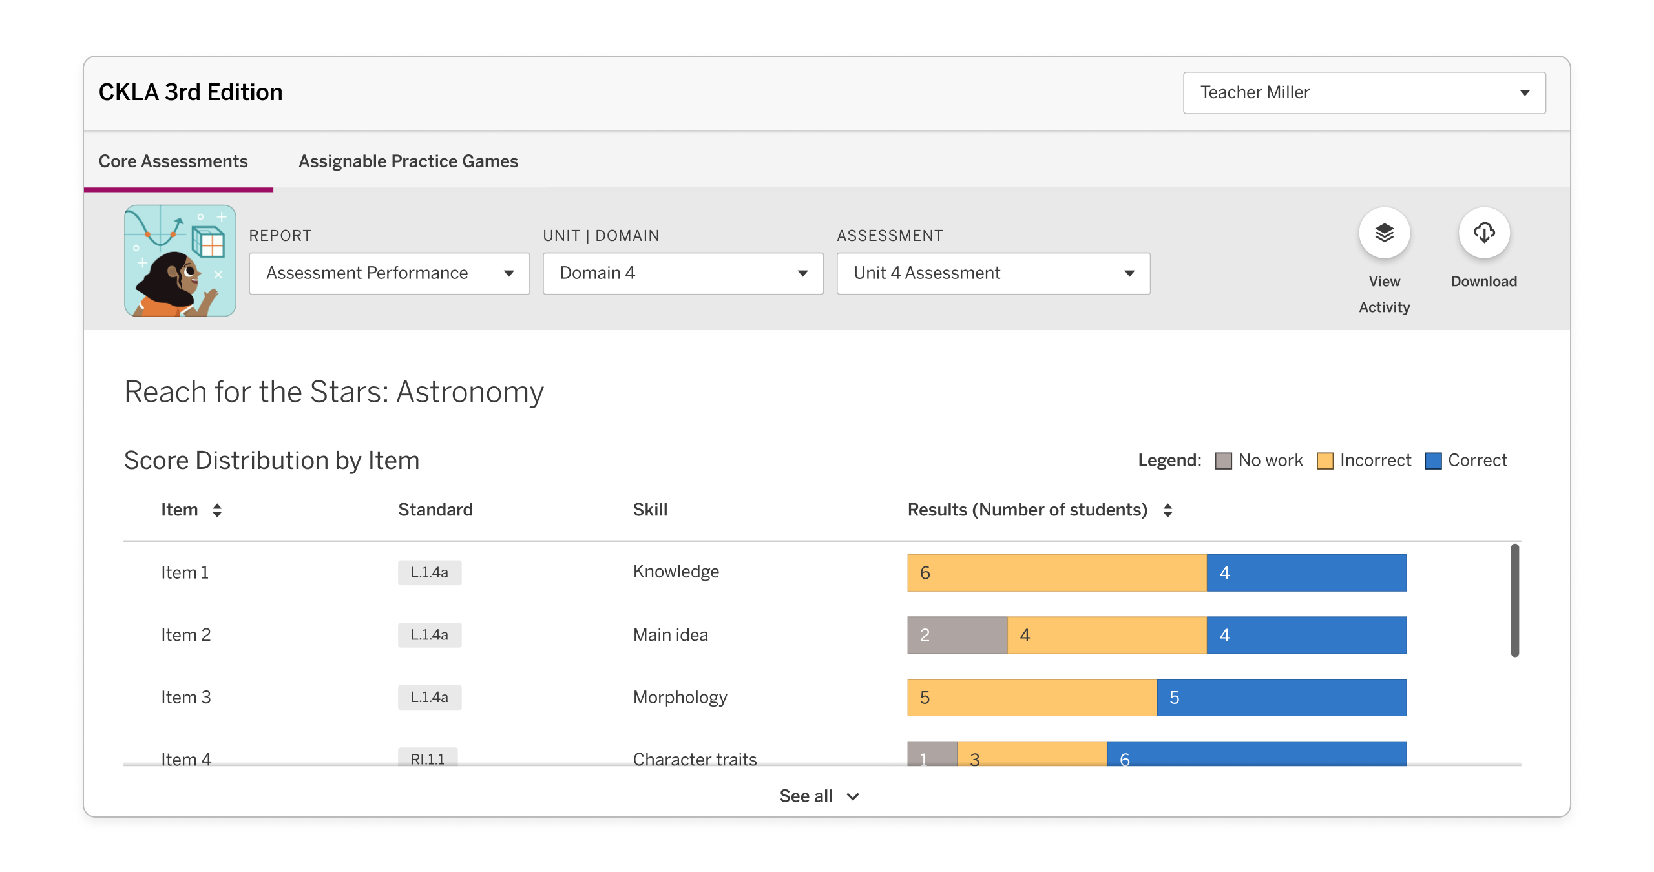Open the Domain 4 dropdown
This screenshot has height=872, width=1654.
[682, 273]
